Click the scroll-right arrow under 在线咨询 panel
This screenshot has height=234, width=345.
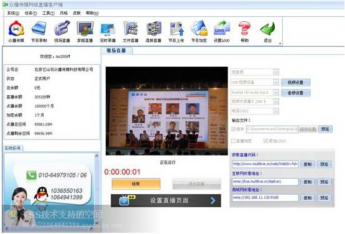click(x=91, y=228)
